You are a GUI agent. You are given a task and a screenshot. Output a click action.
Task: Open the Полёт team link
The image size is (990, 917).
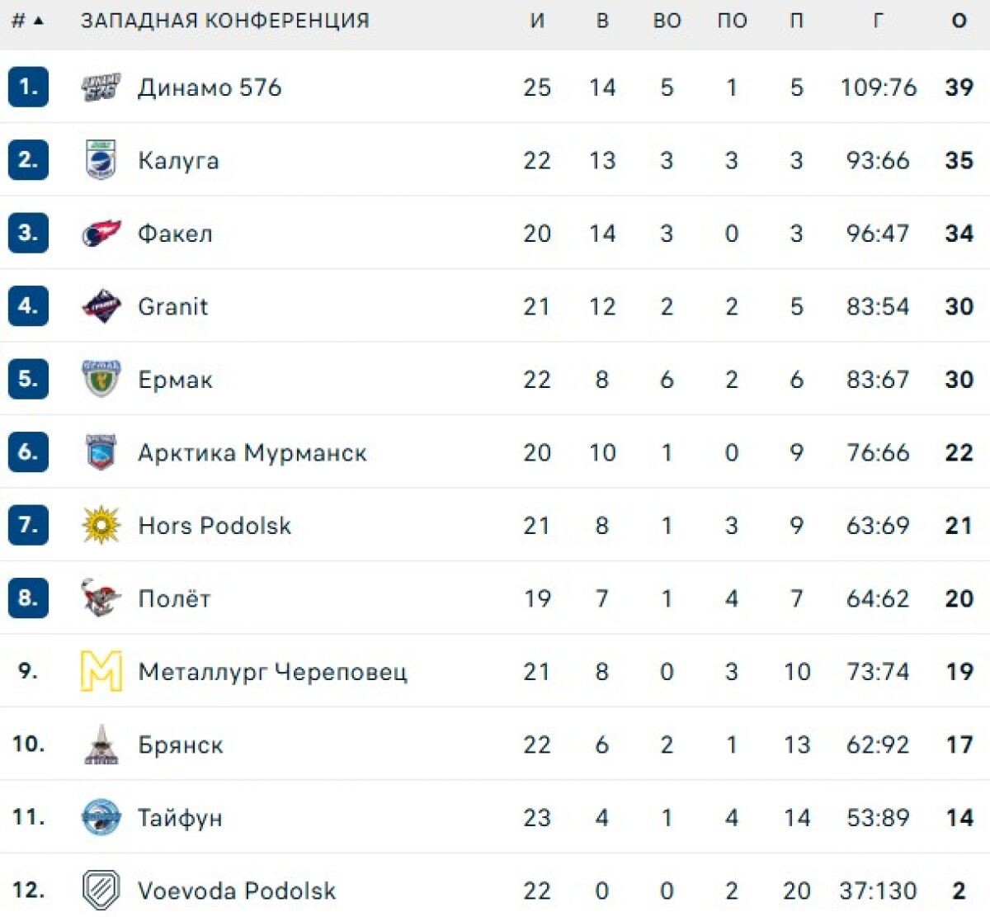[x=174, y=598]
